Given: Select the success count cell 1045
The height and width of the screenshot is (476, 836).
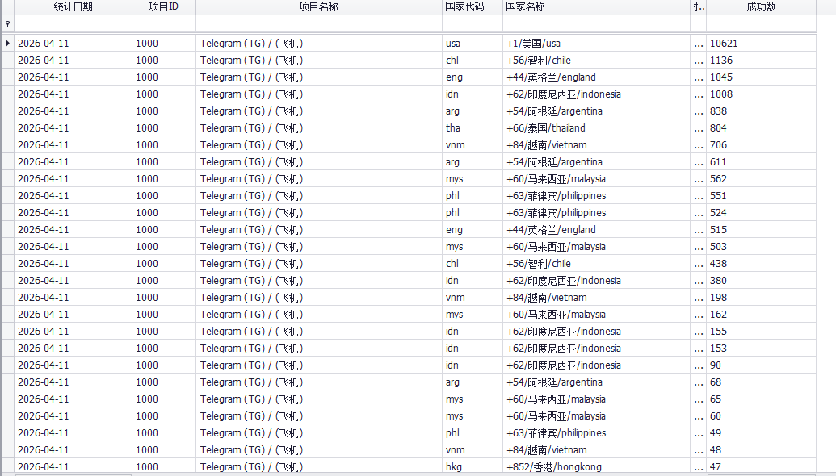Looking at the screenshot, I should pos(761,77).
